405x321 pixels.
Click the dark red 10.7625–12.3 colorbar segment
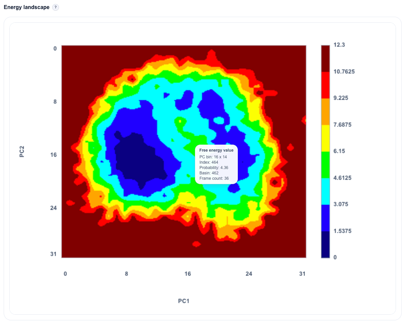coord(325,58)
